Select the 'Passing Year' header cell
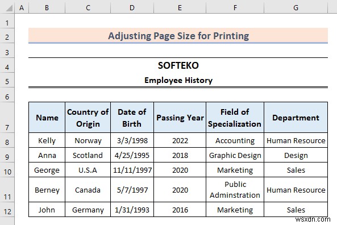Image resolution: width=337 pixels, height=225 pixels. tap(180, 118)
